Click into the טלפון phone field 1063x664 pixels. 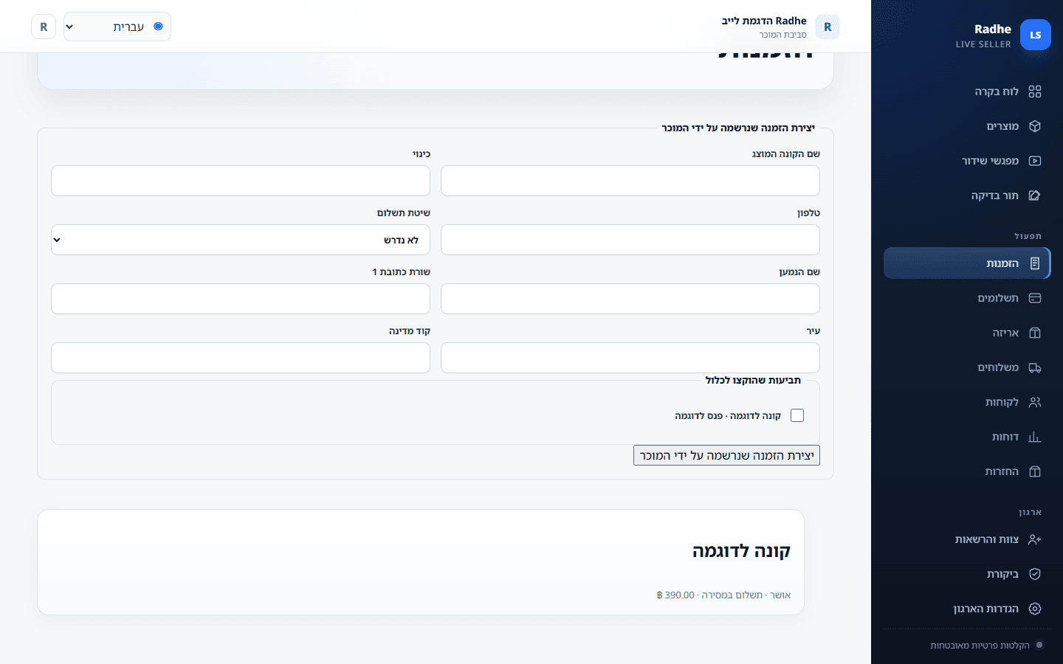pyautogui.click(x=630, y=240)
